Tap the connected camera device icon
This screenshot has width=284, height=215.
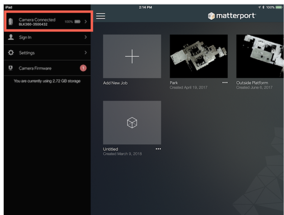[x=11, y=22]
